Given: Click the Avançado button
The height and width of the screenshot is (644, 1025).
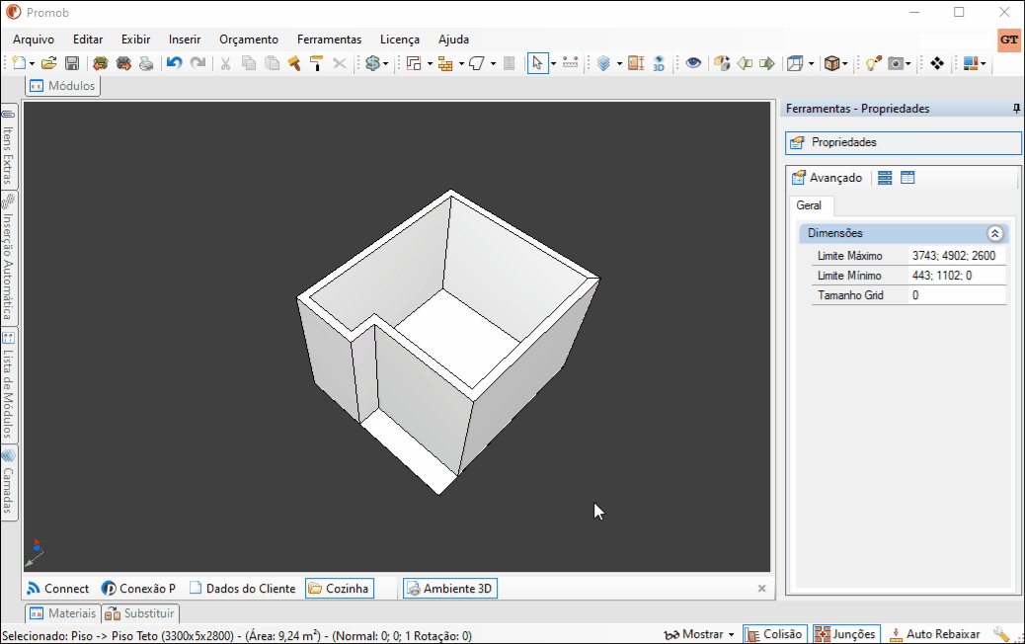Looking at the screenshot, I should tap(827, 178).
